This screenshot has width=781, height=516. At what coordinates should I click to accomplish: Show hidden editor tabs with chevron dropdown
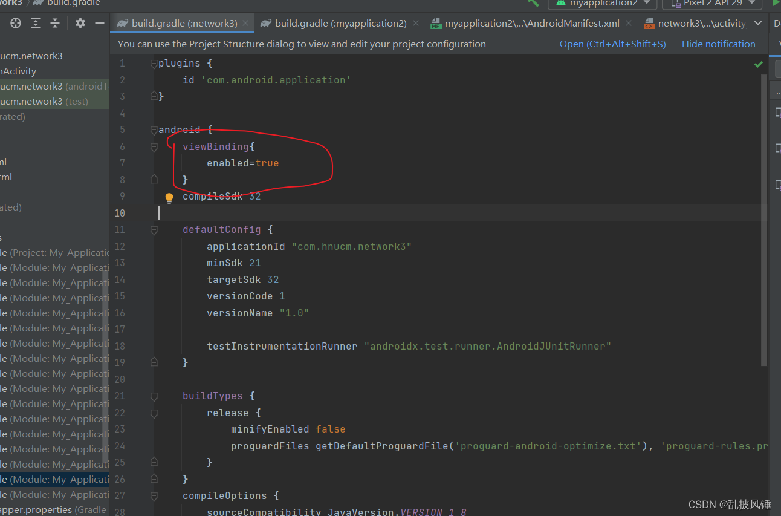click(759, 24)
